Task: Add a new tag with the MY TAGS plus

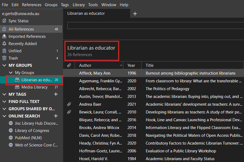Action: pos(56,94)
